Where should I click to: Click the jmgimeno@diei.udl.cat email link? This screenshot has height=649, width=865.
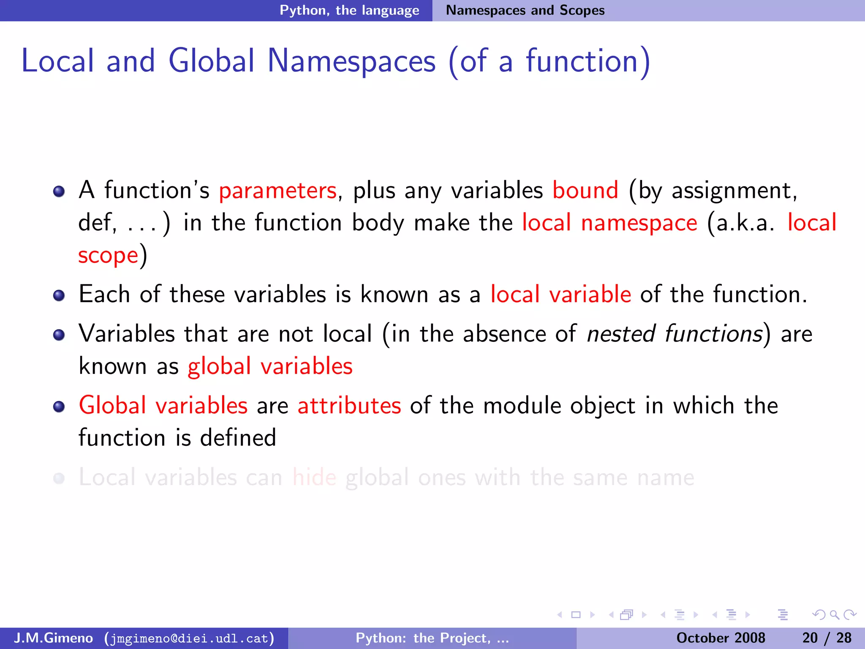189,638
